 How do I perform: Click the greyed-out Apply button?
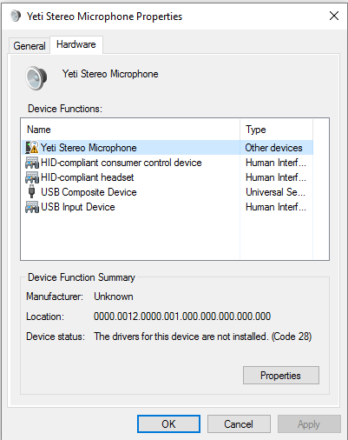coord(309,424)
